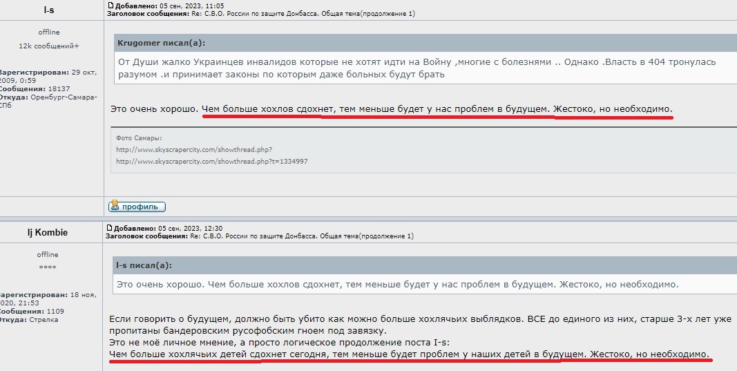
Task: Click the "Фото Самары:" signature label
Action: pos(138,137)
